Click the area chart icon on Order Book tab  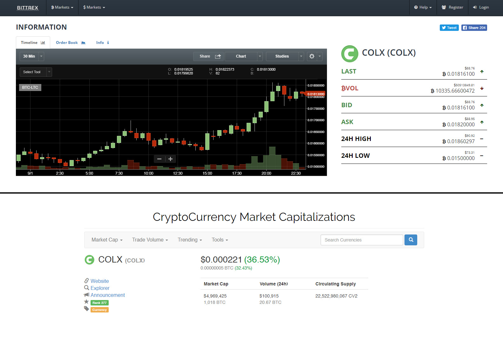point(83,43)
